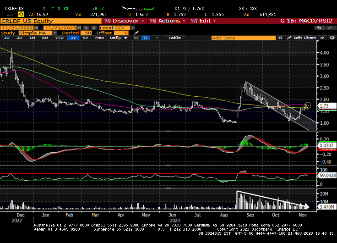Expand the Daily periodicity dropdown

[x=119, y=38]
